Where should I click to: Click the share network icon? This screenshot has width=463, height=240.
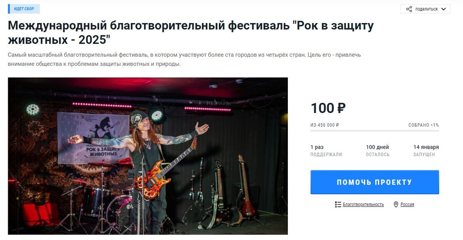pyautogui.click(x=409, y=9)
